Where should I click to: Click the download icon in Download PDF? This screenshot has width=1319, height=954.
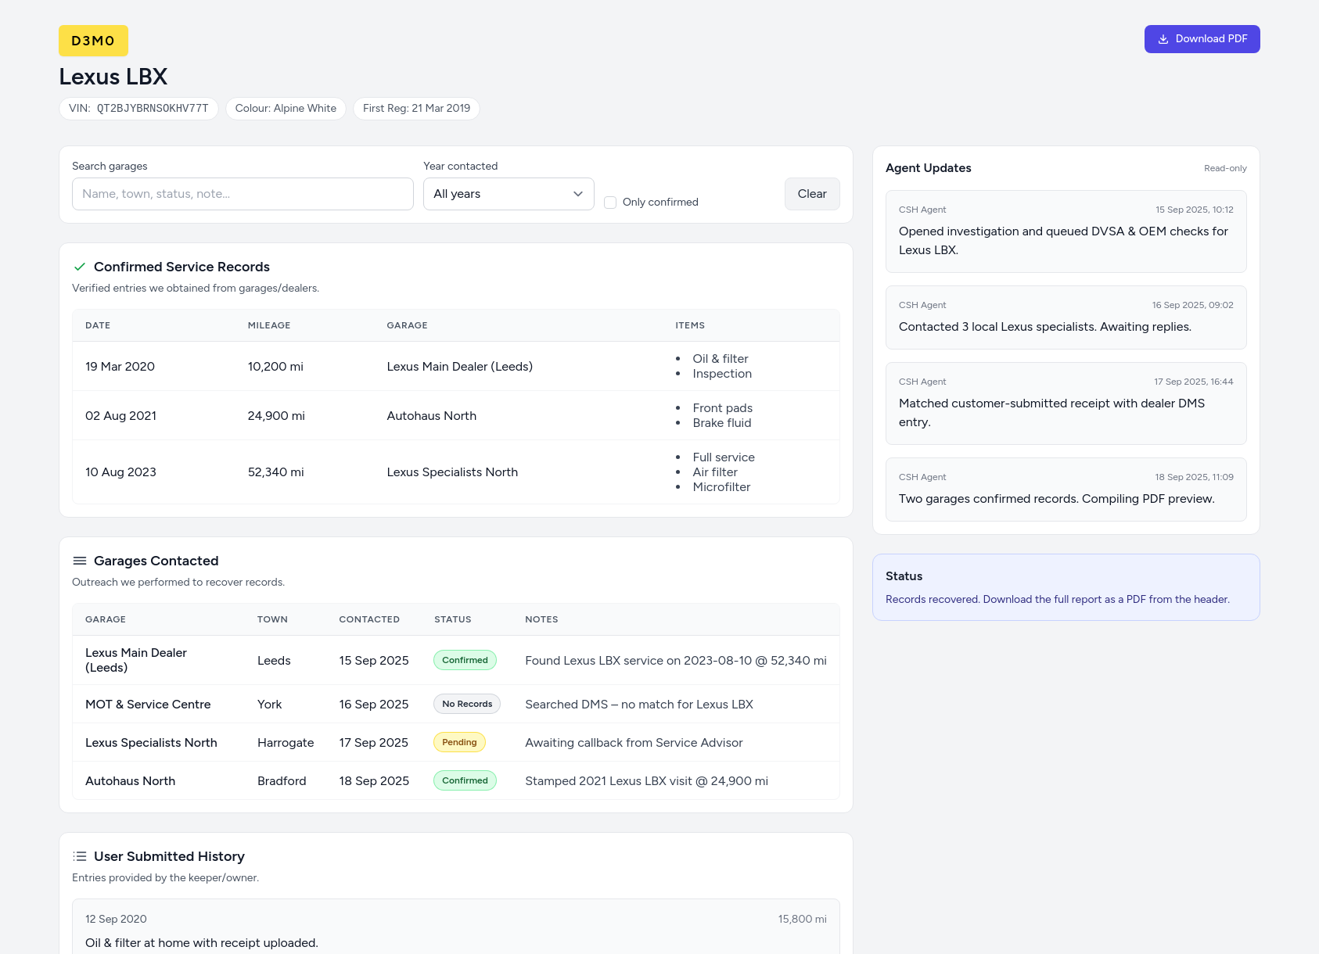1163,39
